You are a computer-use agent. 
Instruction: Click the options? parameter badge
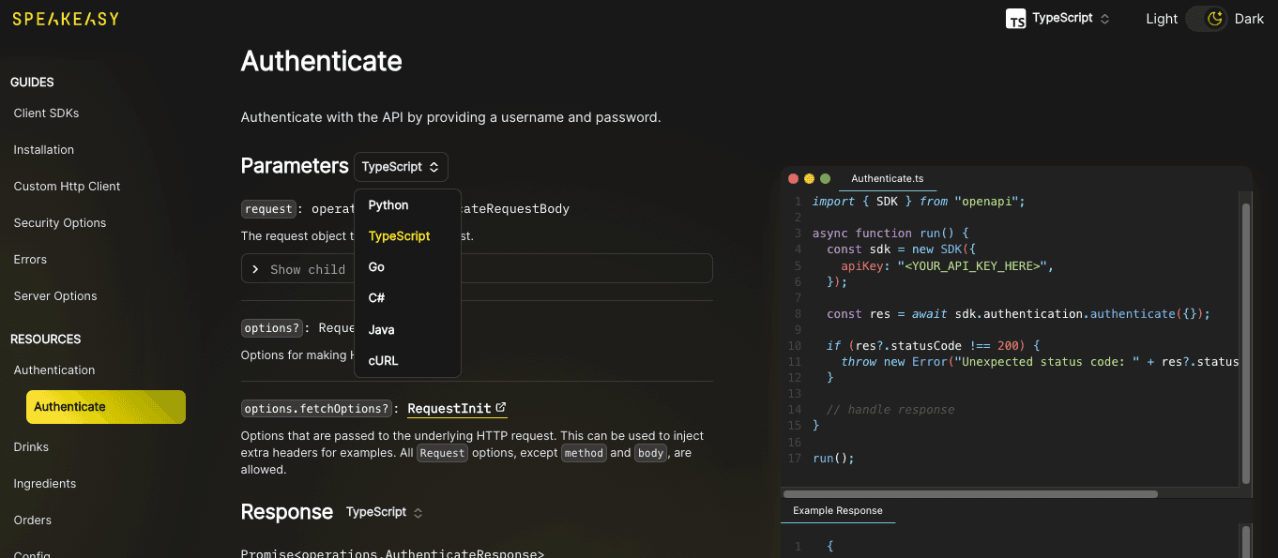pyautogui.click(x=272, y=328)
